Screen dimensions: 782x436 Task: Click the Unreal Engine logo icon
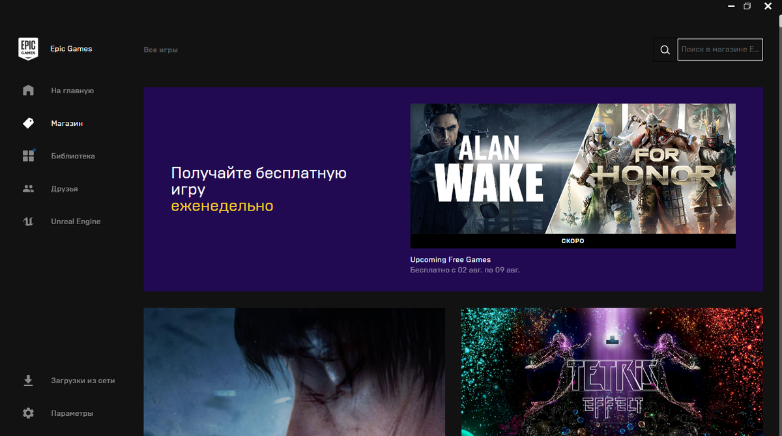pyautogui.click(x=28, y=222)
